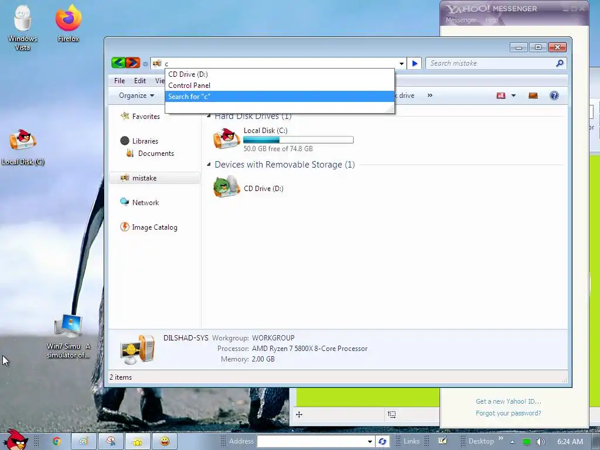
Task: Select Libraries in navigation pane
Action: click(145, 141)
